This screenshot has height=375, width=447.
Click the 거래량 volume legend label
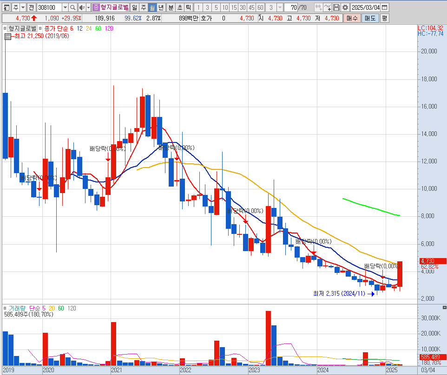tap(17, 308)
